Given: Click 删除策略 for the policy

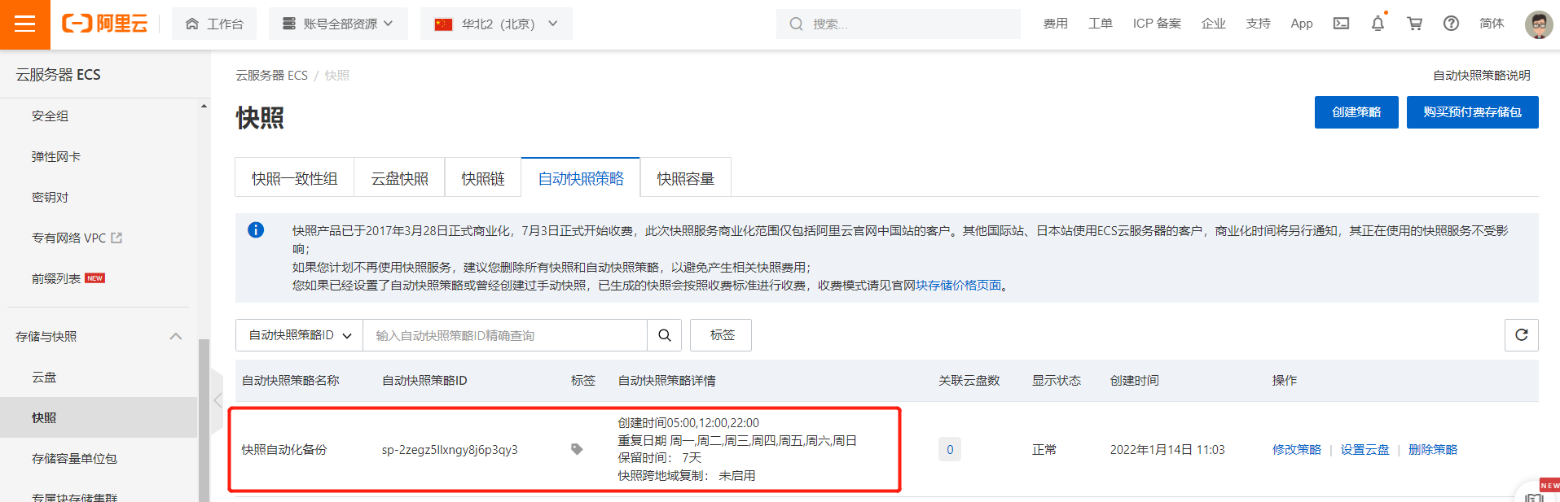Looking at the screenshot, I should (x=1433, y=450).
